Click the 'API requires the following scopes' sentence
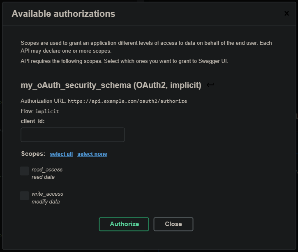The width and height of the screenshot is (298, 252). click(124, 61)
